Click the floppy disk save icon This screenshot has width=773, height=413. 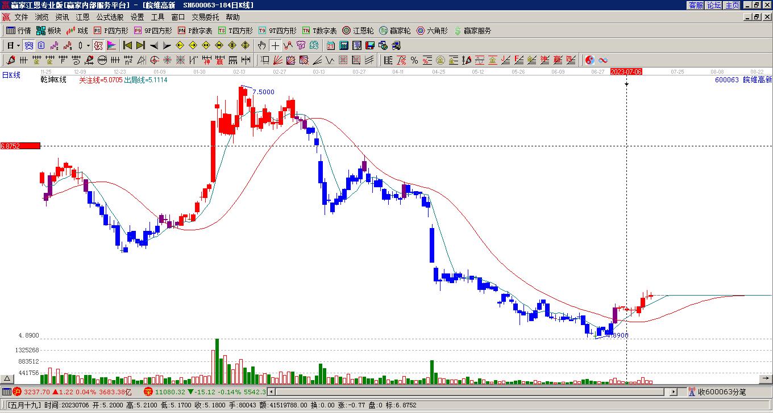point(369,45)
